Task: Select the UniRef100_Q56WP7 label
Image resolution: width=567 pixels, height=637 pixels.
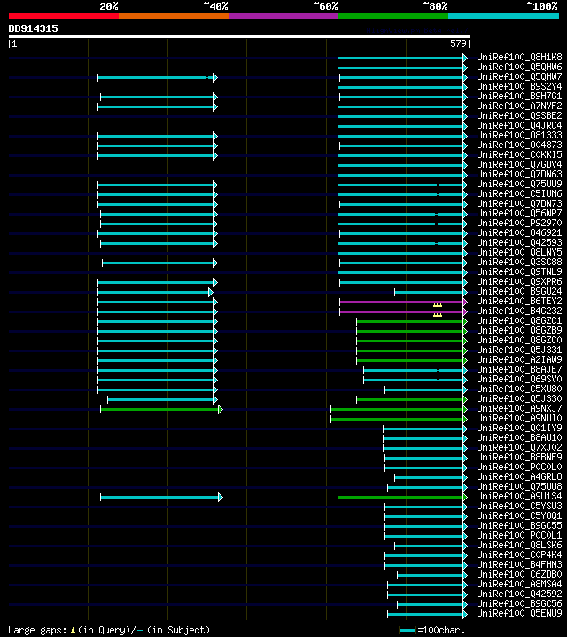Action: [519, 213]
